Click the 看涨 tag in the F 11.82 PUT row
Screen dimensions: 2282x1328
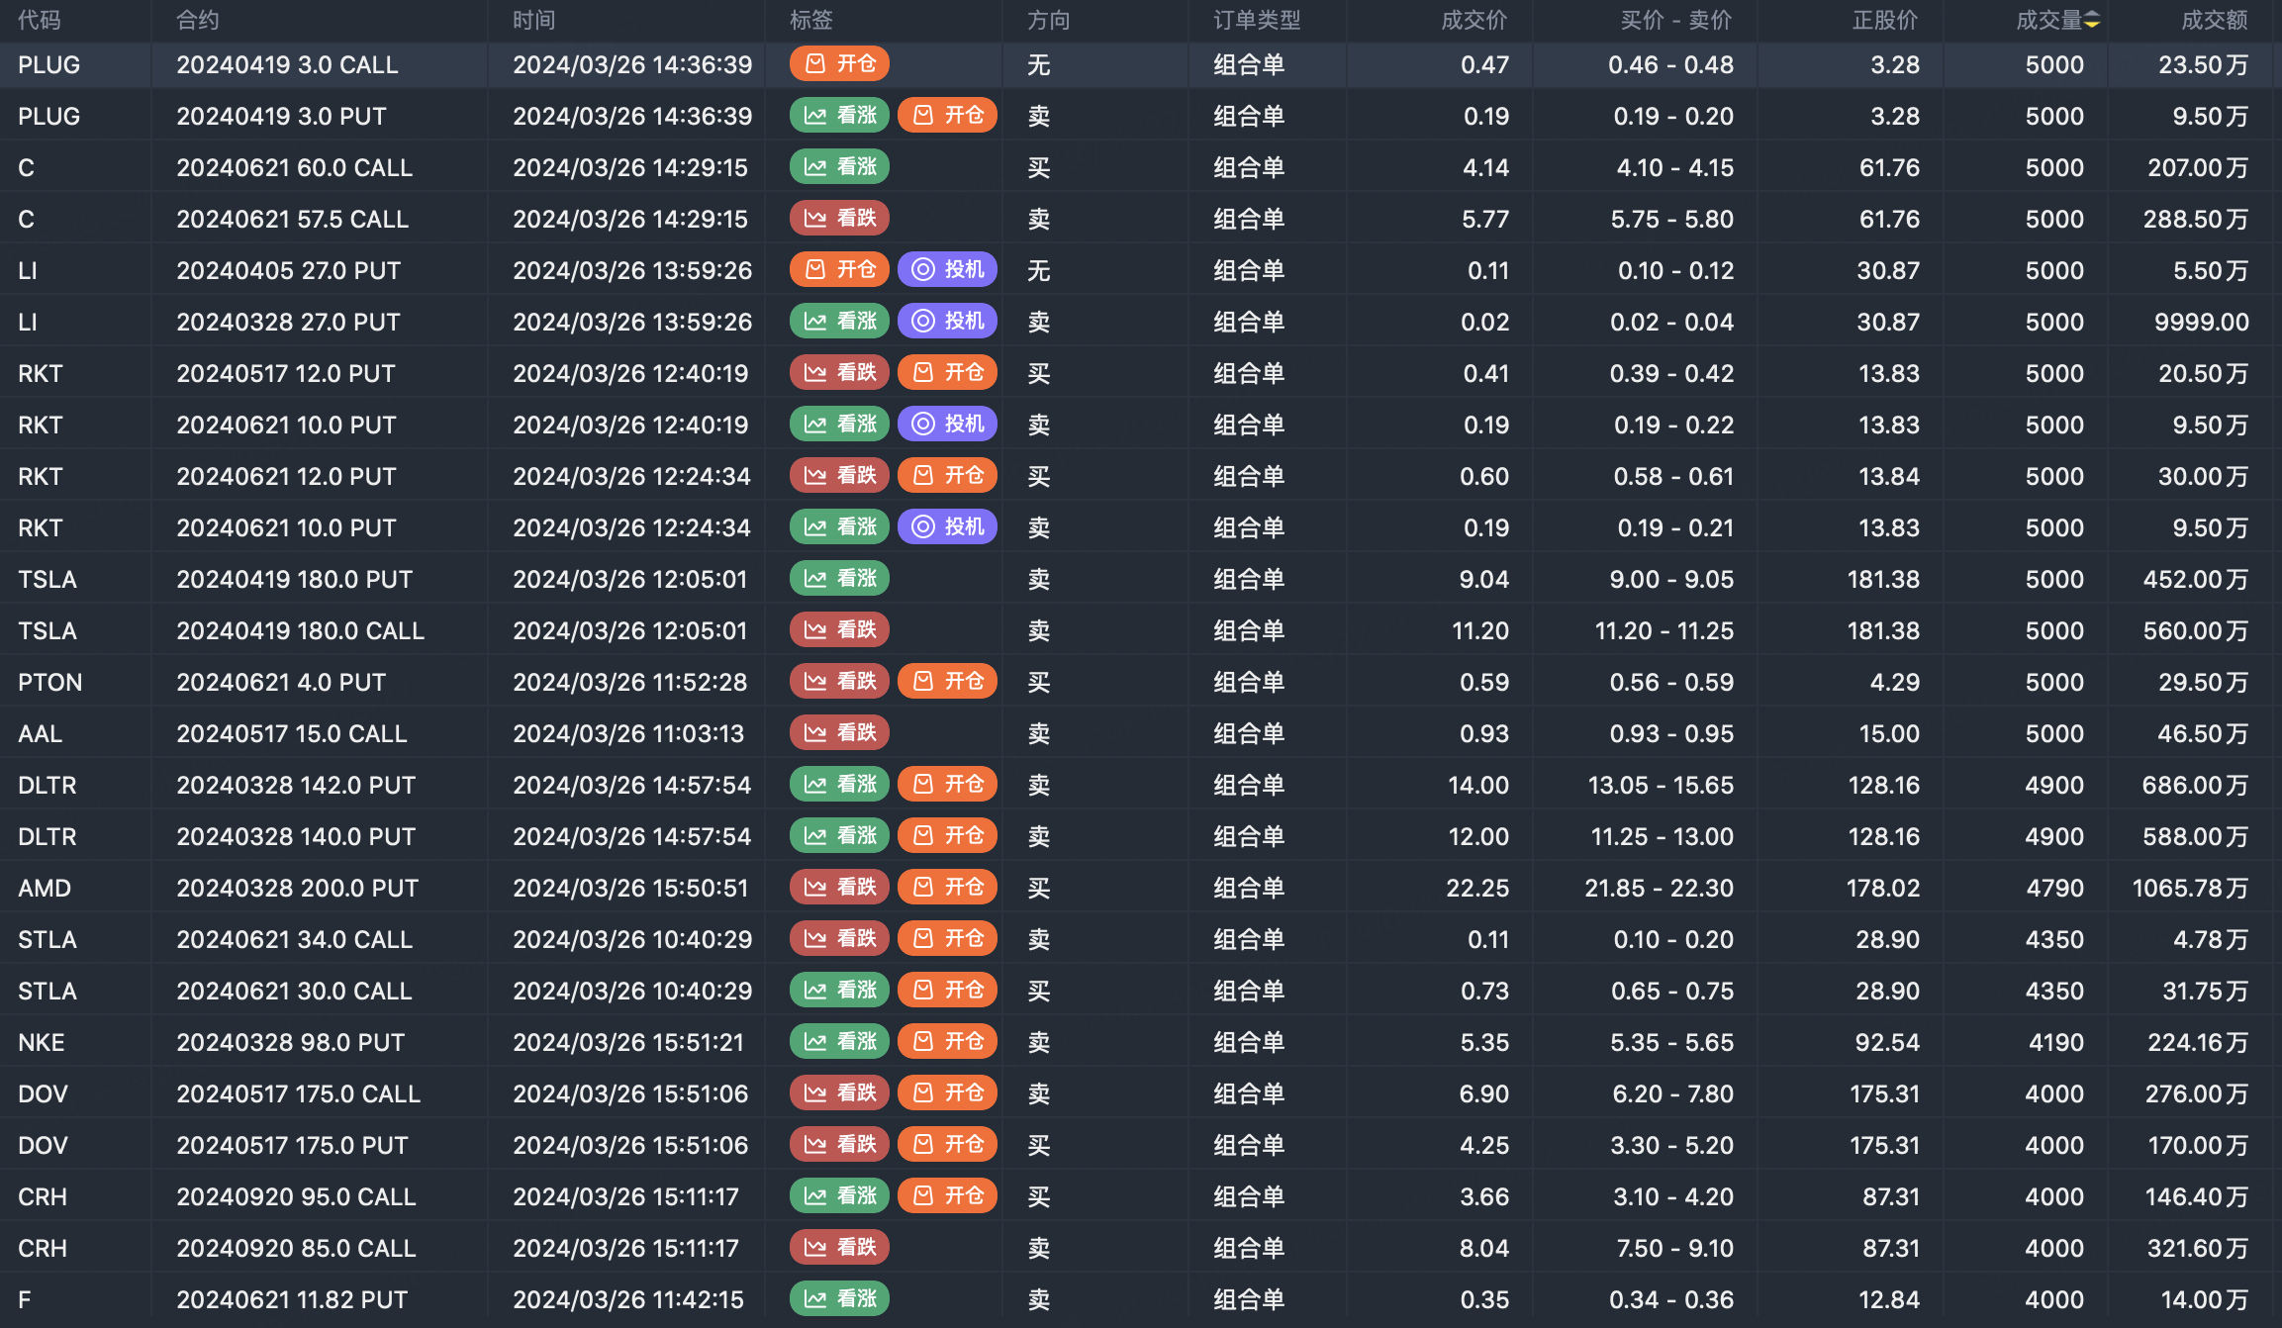(x=839, y=1299)
